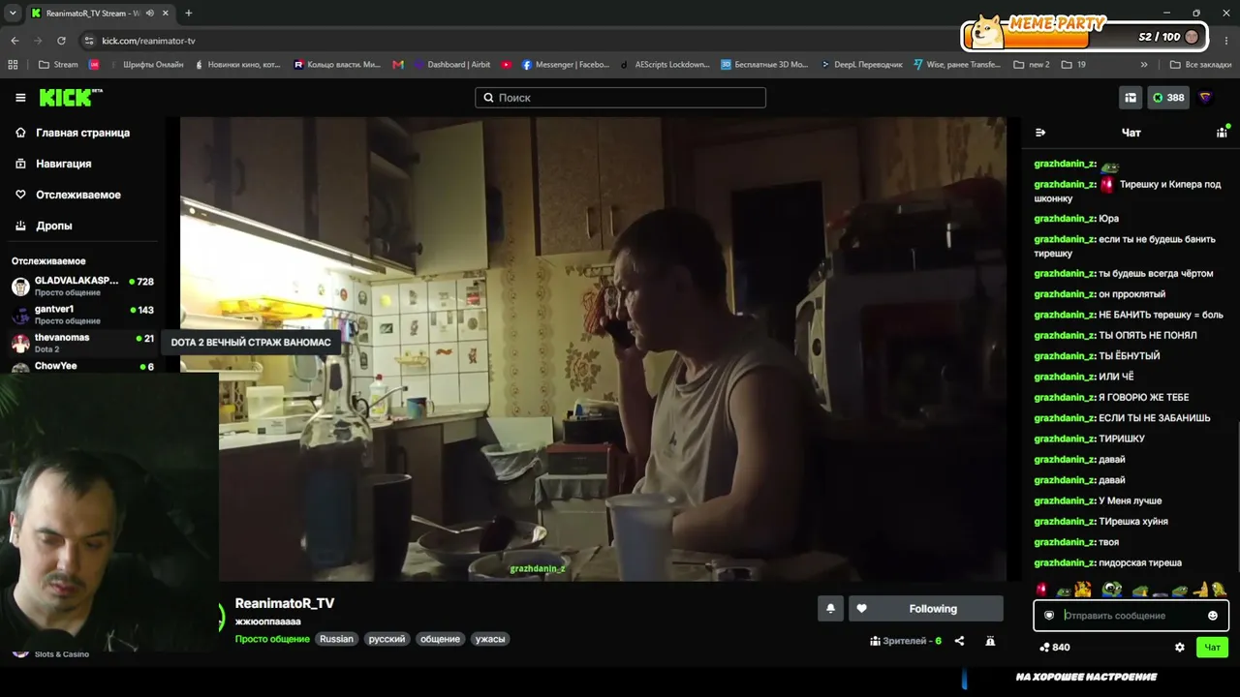The height and width of the screenshot is (697, 1240).
Task: Select the 'Russian' language tag
Action: pyautogui.click(x=337, y=639)
